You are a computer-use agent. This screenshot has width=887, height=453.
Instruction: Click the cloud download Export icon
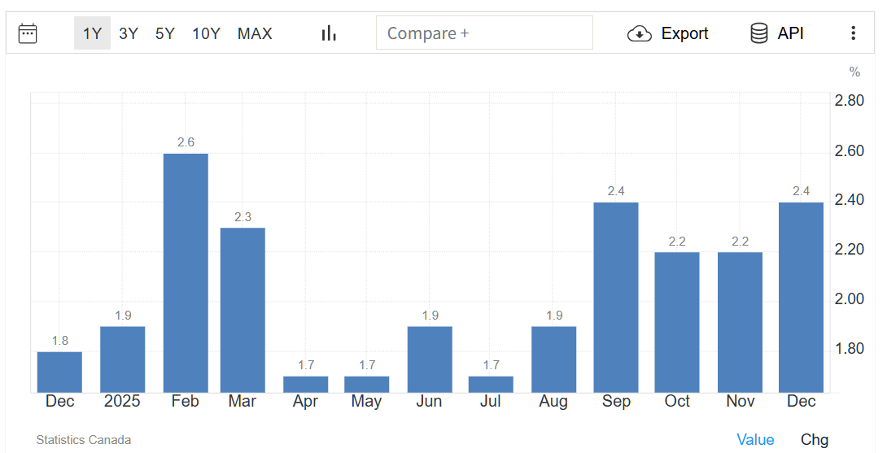pyautogui.click(x=640, y=33)
